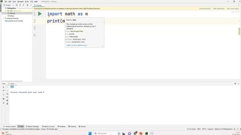The width and height of the screenshot is (241, 135).
Task: Select test.py in the project tree
Action: click(12, 16)
